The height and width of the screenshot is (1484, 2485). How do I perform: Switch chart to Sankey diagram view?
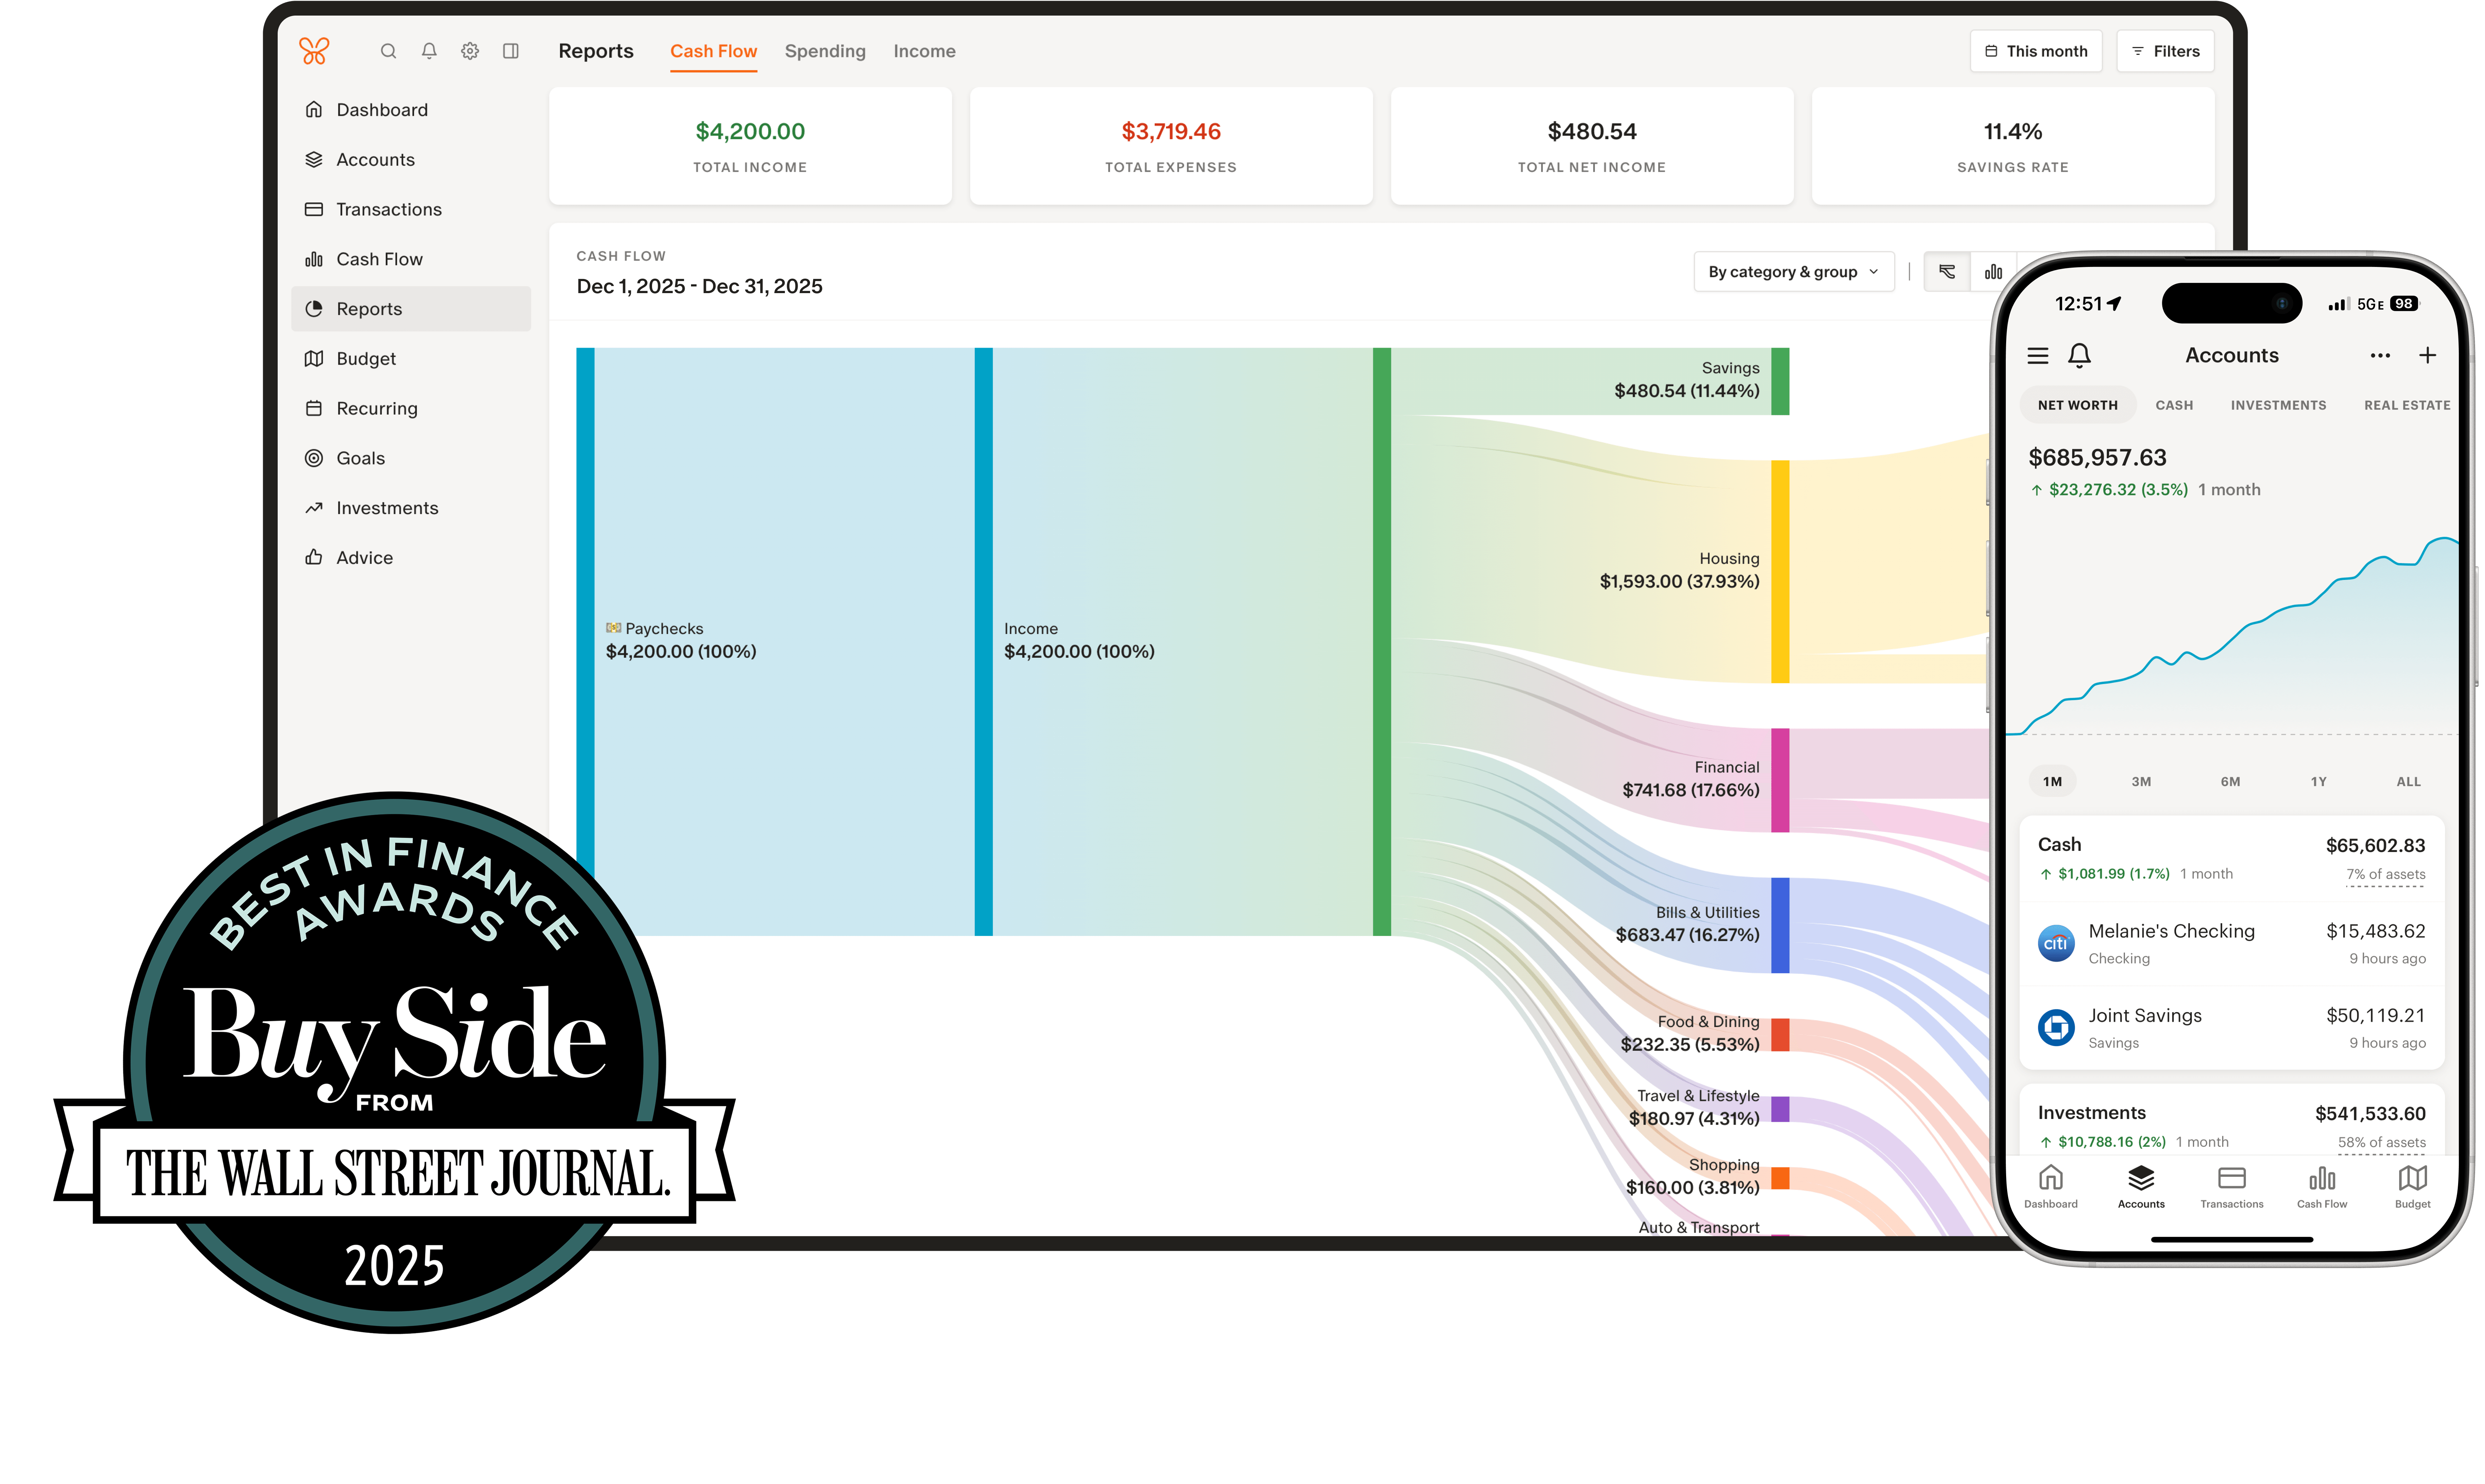(1947, 272)
